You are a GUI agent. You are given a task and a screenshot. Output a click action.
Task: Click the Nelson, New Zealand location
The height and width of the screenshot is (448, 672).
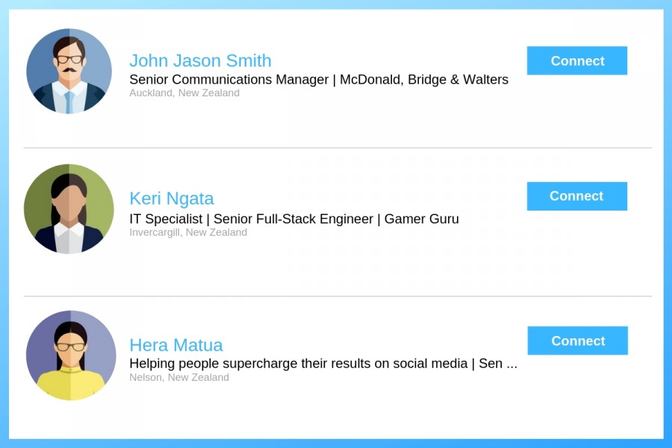179,377
